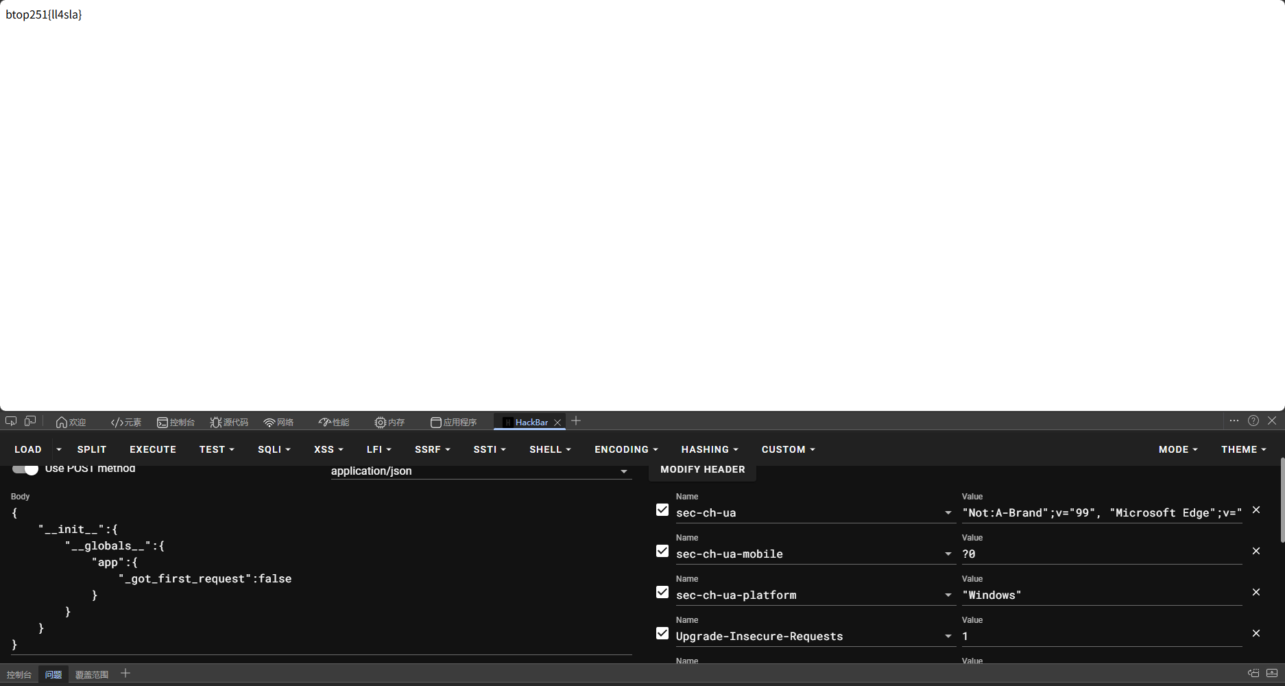Uncheck the sec-ch-ua header checkbox

662,510
